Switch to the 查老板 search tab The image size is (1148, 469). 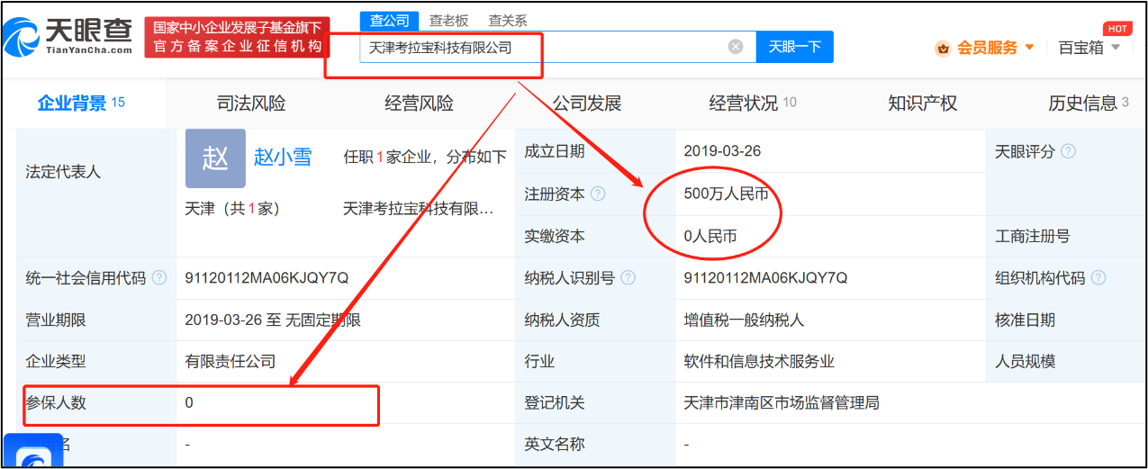448,21
